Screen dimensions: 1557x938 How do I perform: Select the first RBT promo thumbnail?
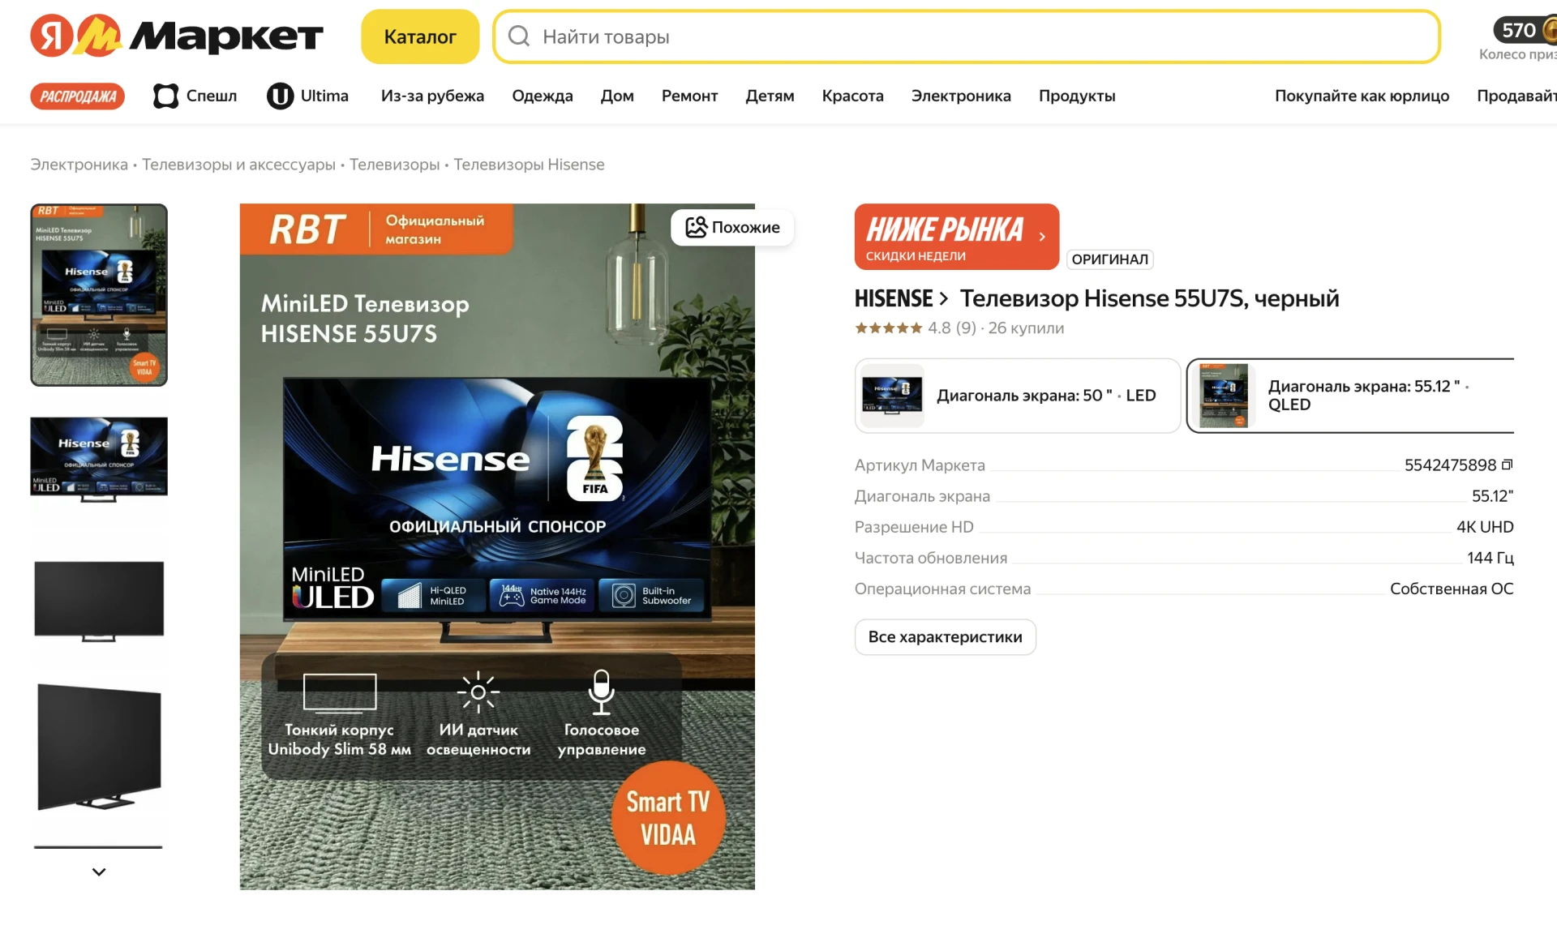point(99,295)
